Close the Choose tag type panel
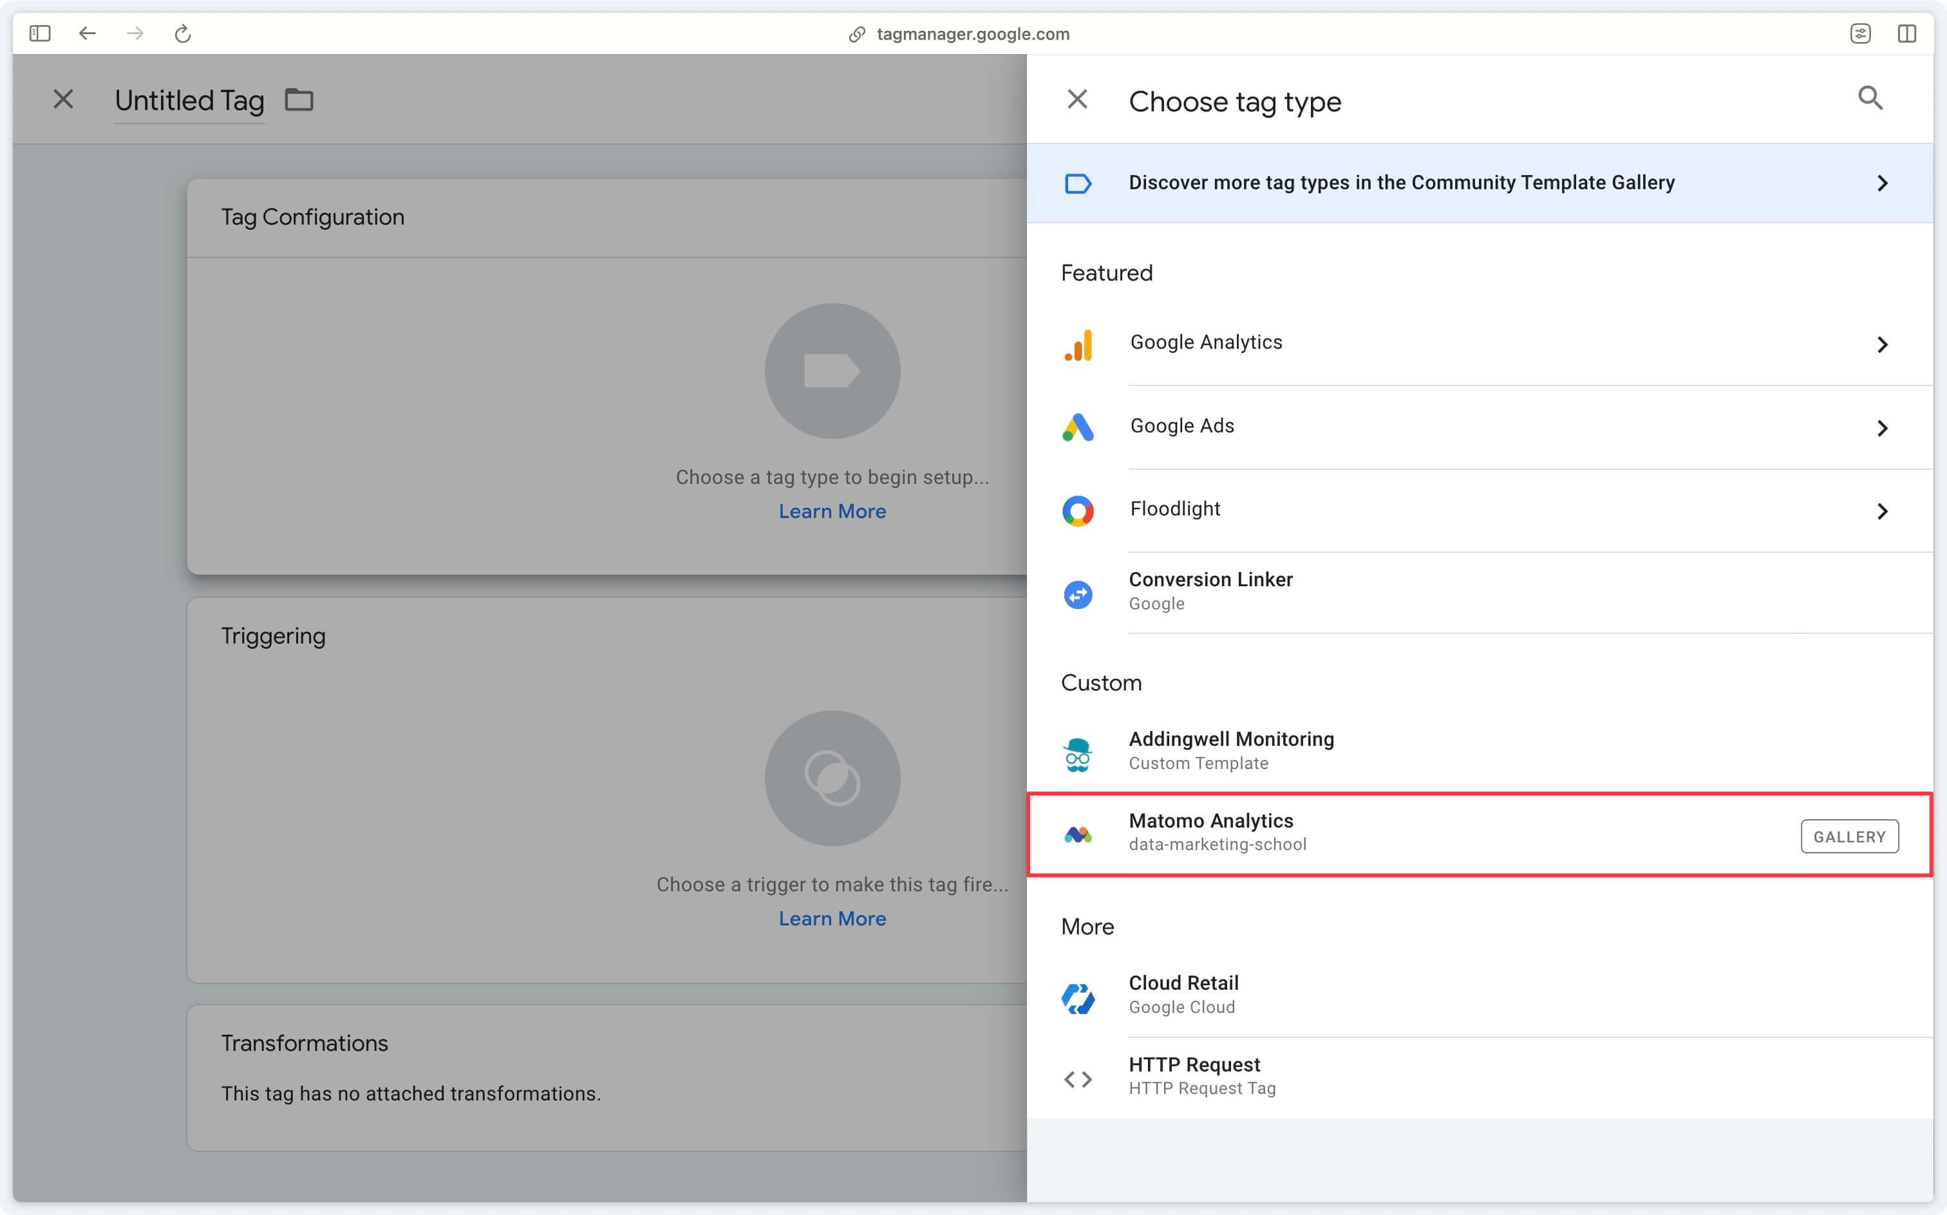This screenshot has width=1947, height=1215. pos(1077,100)
